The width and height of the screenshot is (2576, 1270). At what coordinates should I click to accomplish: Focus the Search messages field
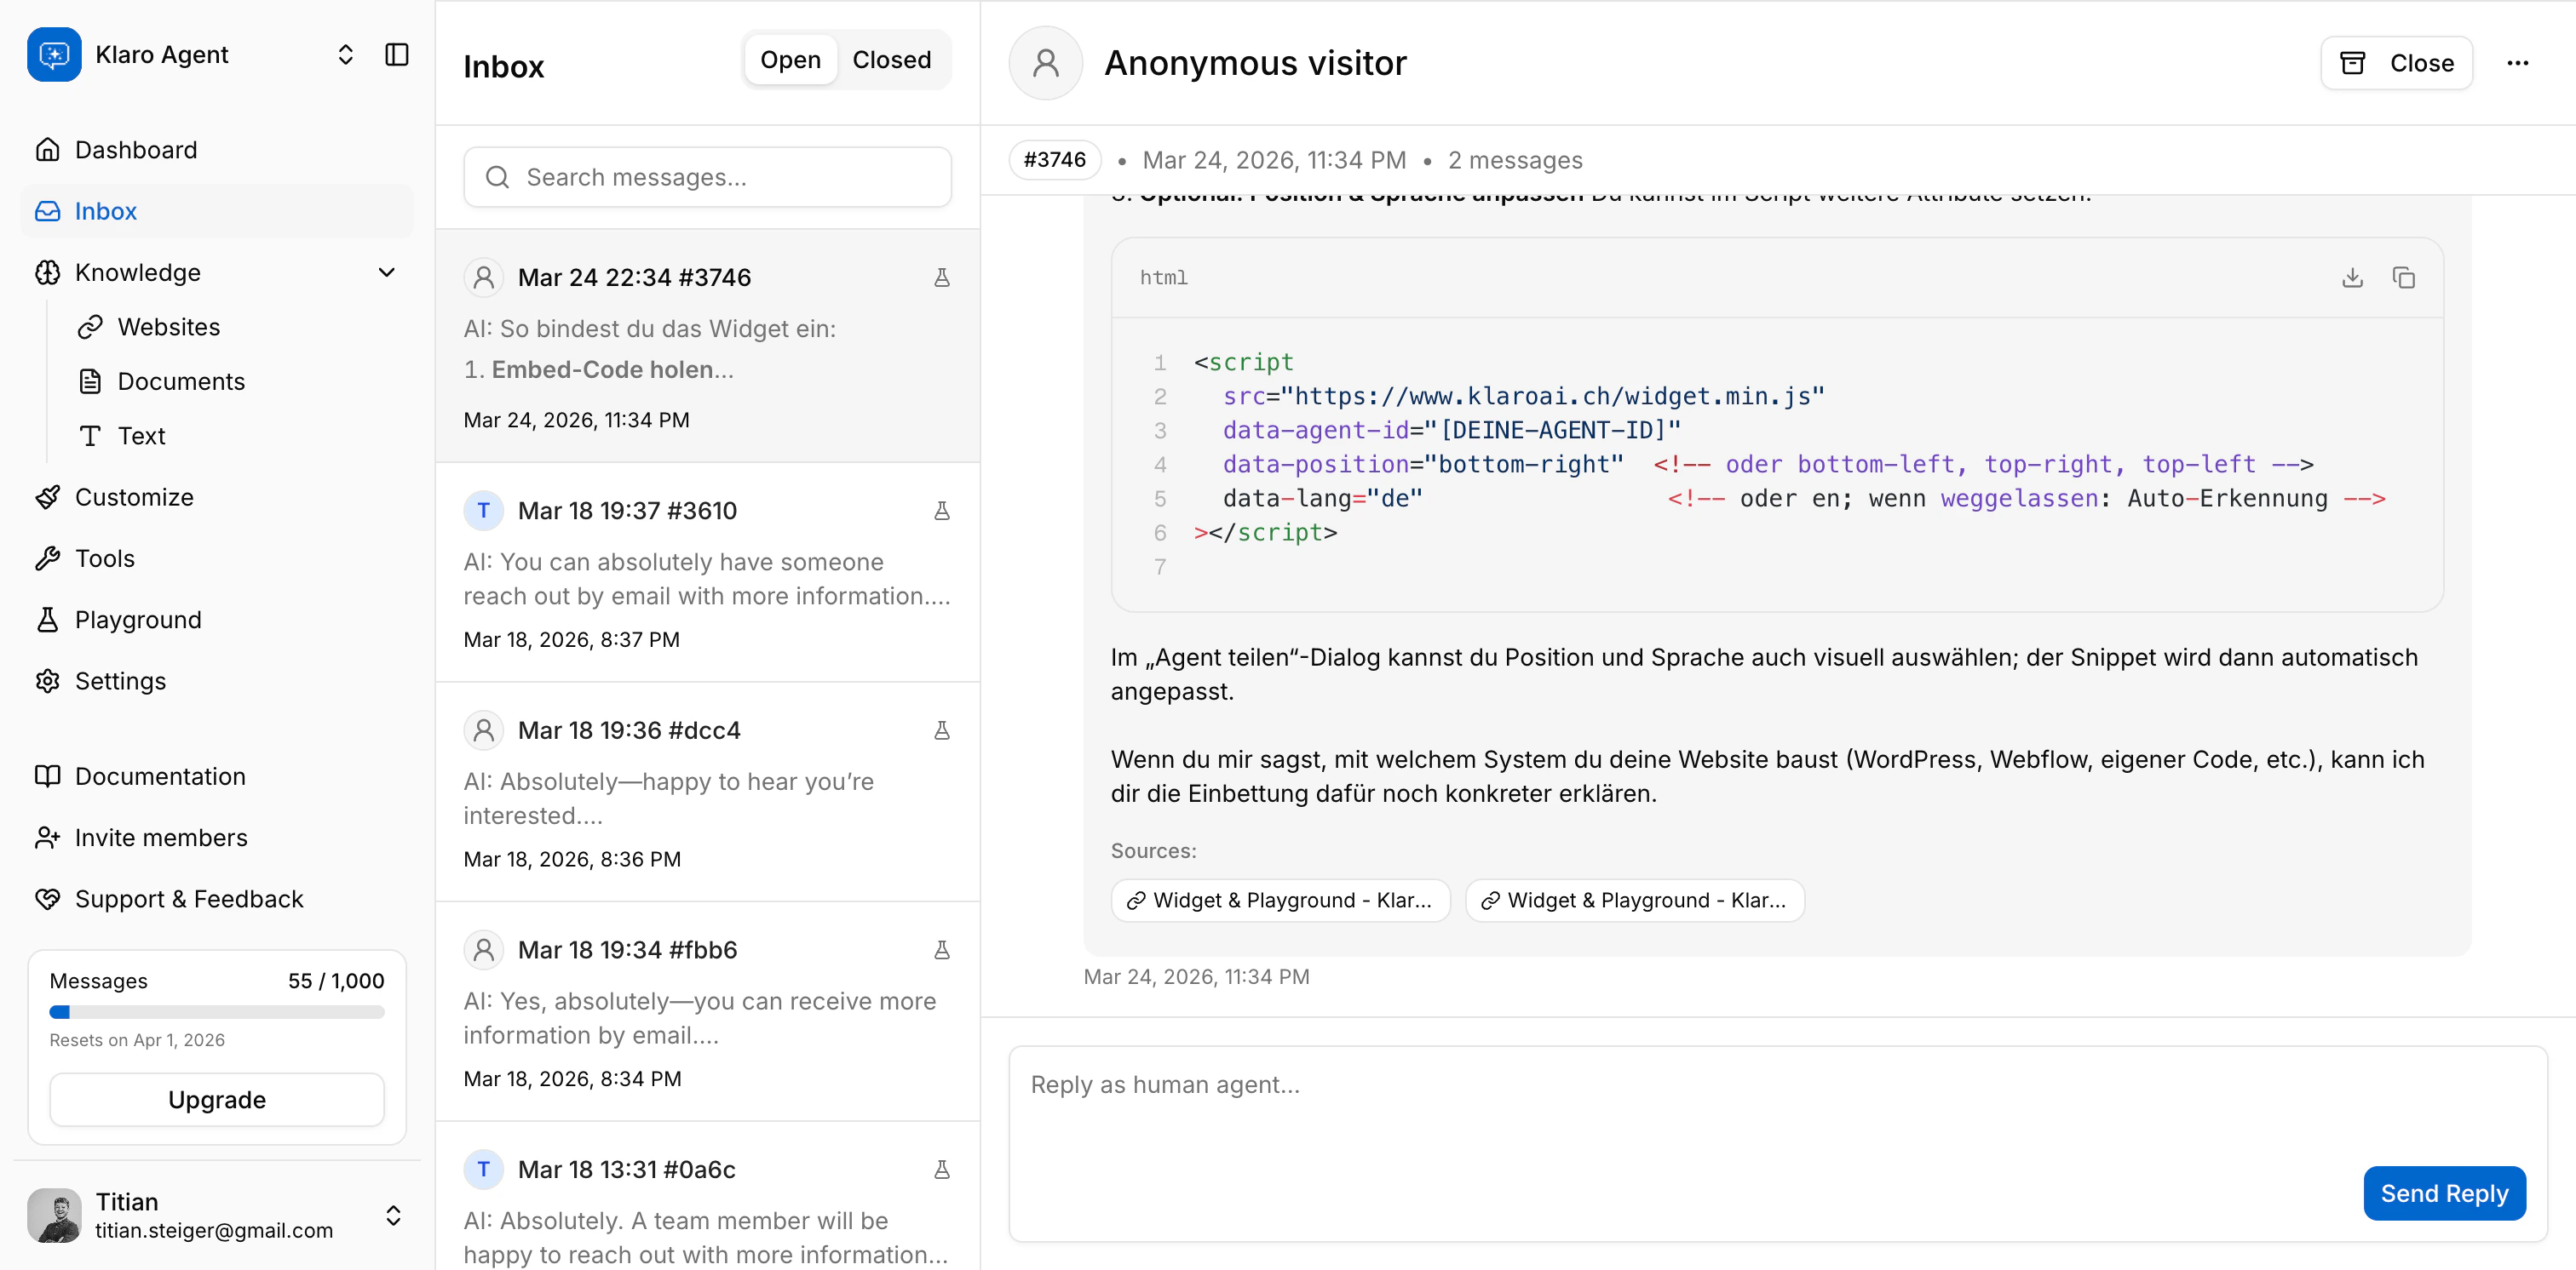pos(707,178)
